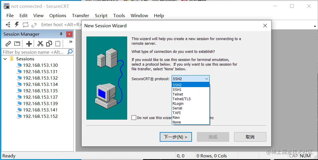This screenshot has height=160, width=318.
Task: Maximize the SecureCRT window
Action: pyautogui.click(x=292, y=6)
